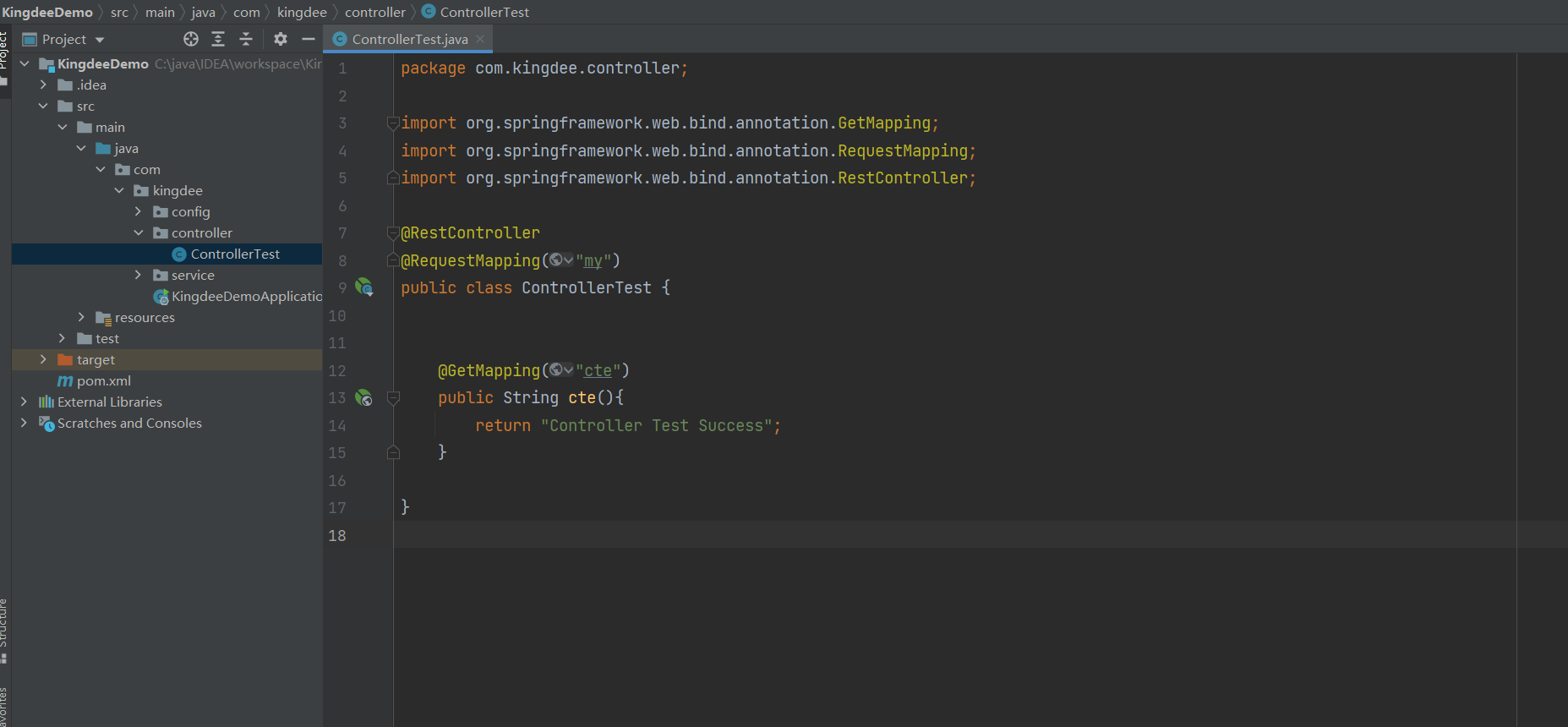Click the ControllerTest class icon in the tree
Image resolution: width=1568 pixels, height=727 pixels.
pos(179,254)
